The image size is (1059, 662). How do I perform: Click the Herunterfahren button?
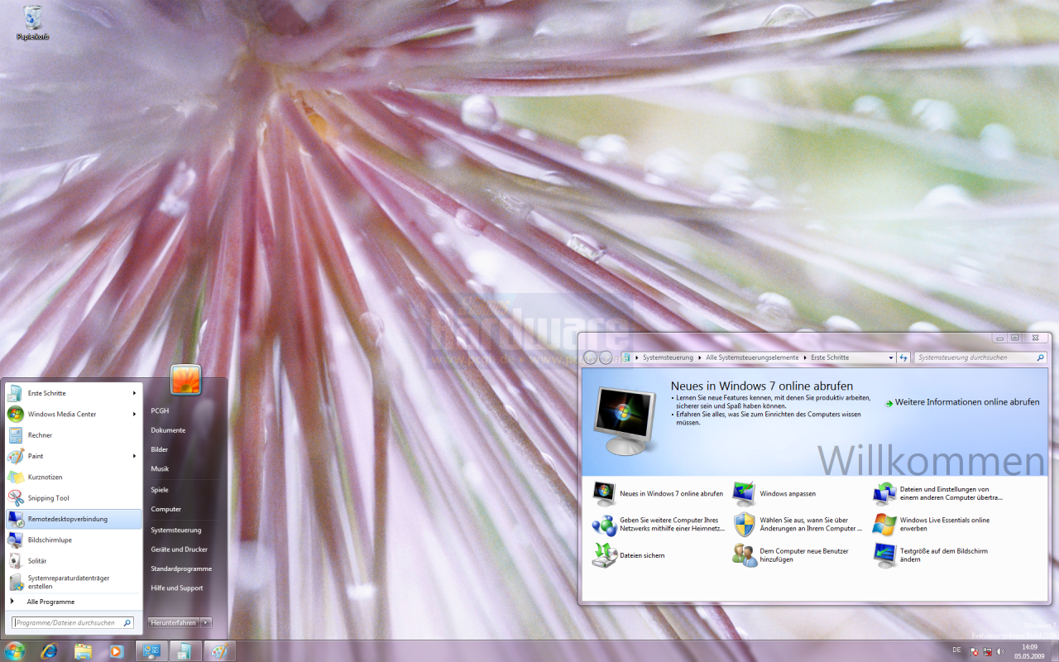tap(174, 622)
